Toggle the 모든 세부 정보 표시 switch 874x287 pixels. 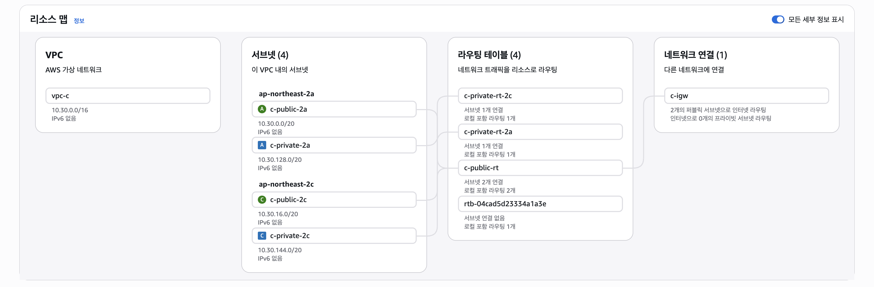[777, 20]
